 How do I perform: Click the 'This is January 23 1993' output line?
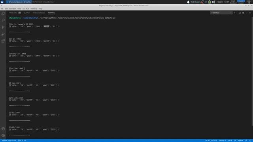tap(21, 24)
